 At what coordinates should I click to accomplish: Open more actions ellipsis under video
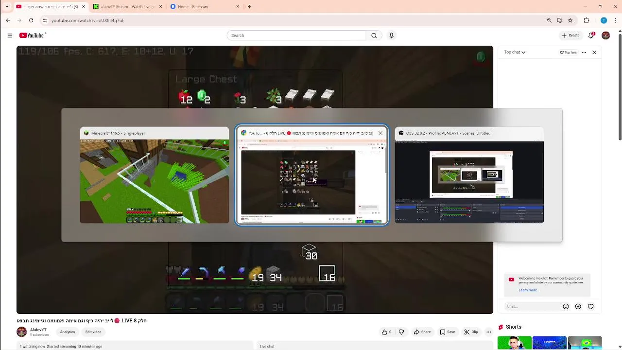tap(488, 332)
